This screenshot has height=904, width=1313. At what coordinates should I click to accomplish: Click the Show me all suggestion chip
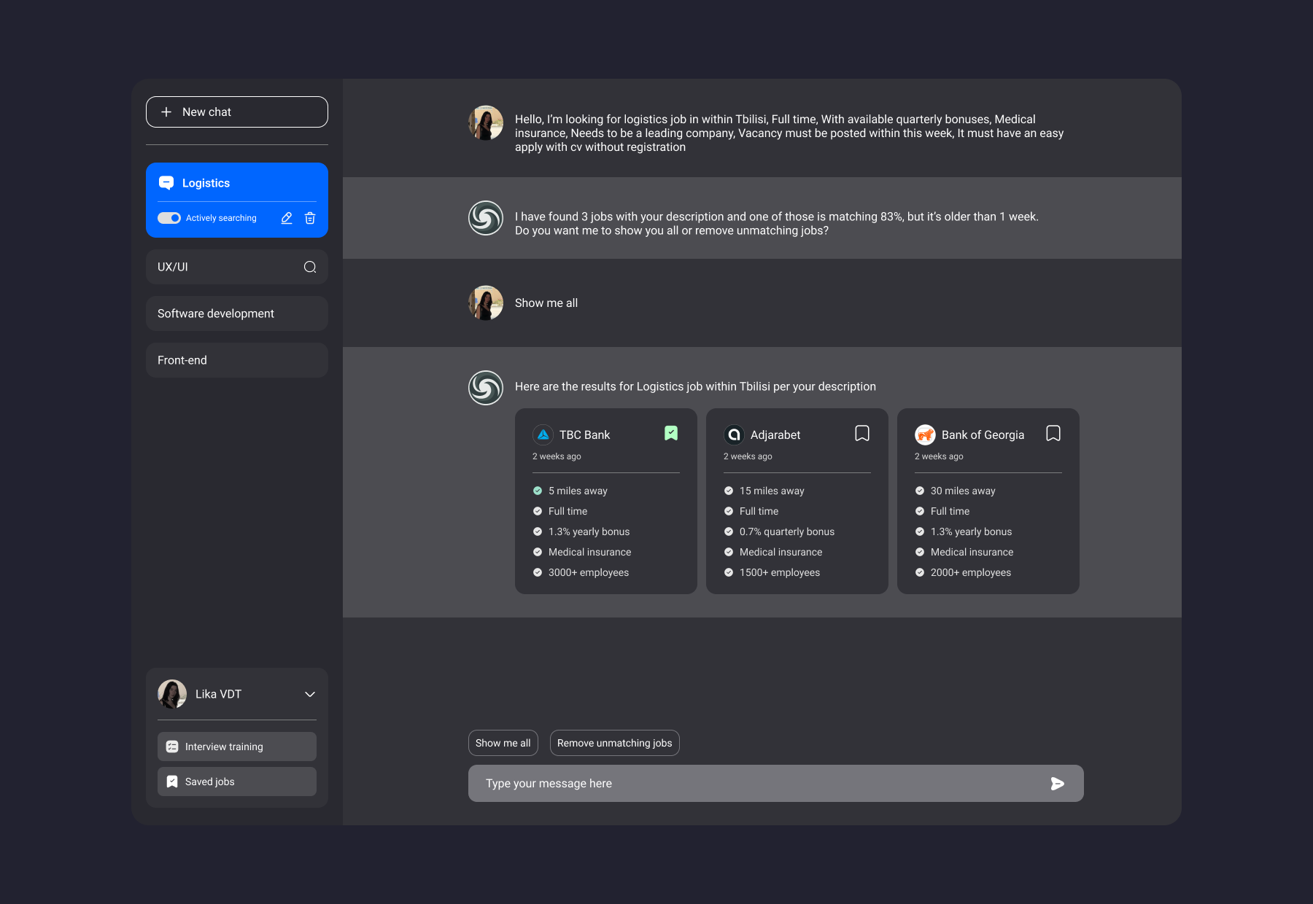503,743
